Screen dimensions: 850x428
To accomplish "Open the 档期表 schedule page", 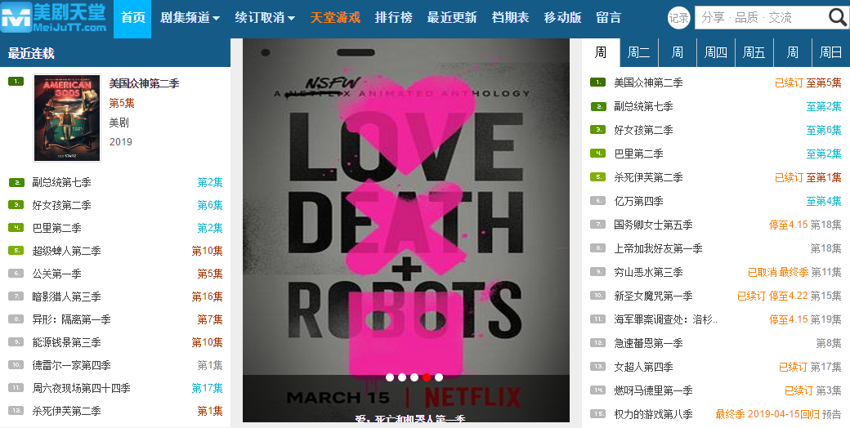I will [x=510, y=18].
